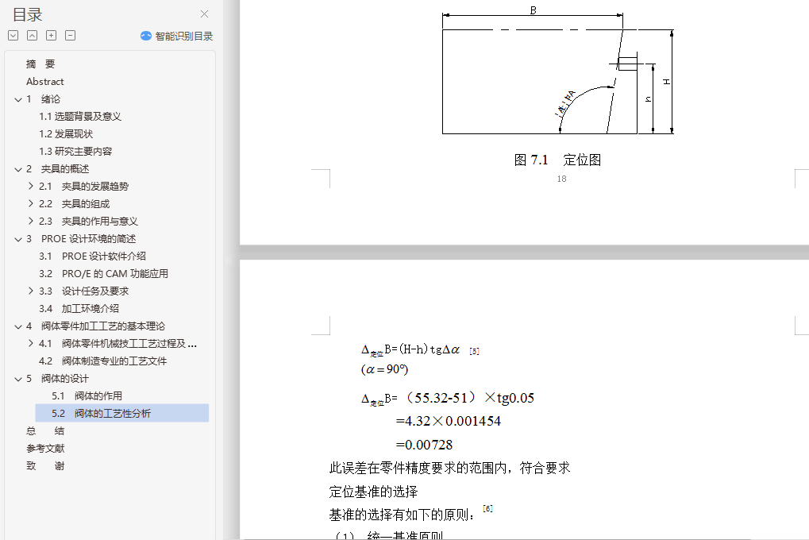Click result line =0.00728
This screenshot has height=540, width=809.
pyautogui.click(x=424, y=445)
